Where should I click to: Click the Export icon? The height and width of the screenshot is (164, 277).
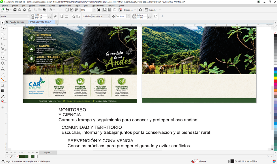(x=72, y=10)
